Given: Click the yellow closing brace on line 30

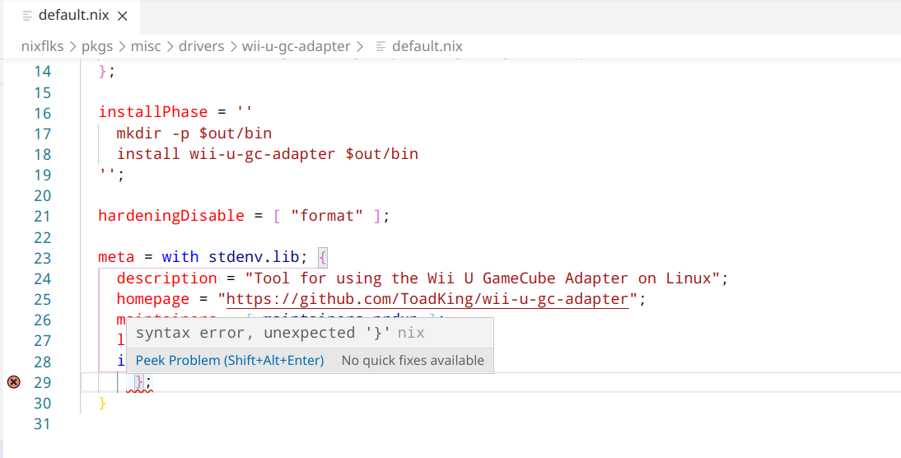Looking at the screenshot, I should [x=102, y=403].
